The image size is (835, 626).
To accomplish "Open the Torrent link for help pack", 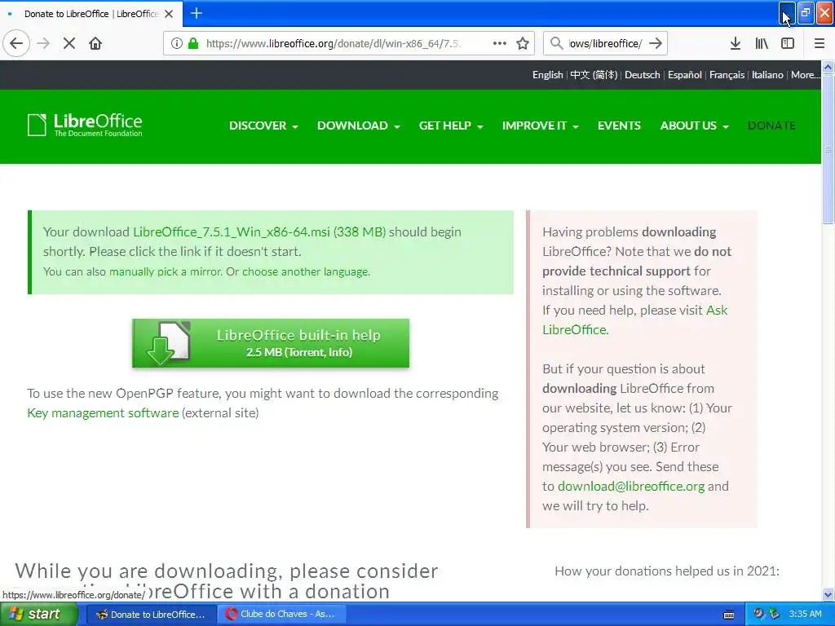I will click(305, 352).
